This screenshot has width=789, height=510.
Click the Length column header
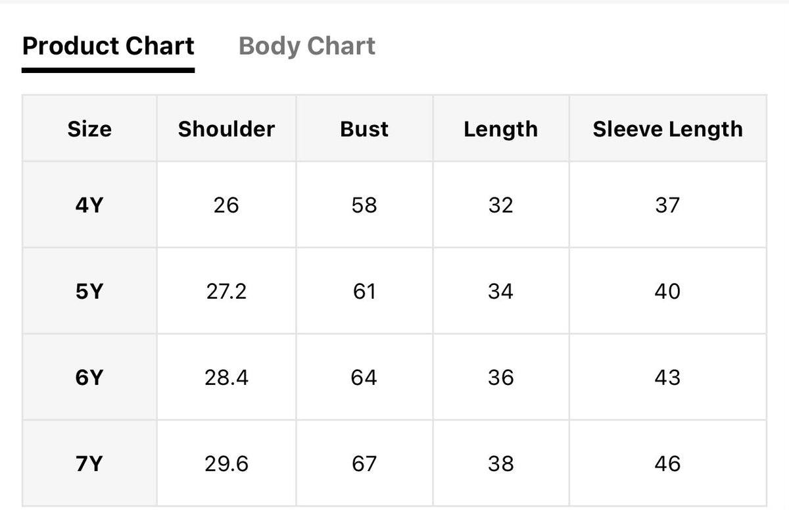[500, 128]
